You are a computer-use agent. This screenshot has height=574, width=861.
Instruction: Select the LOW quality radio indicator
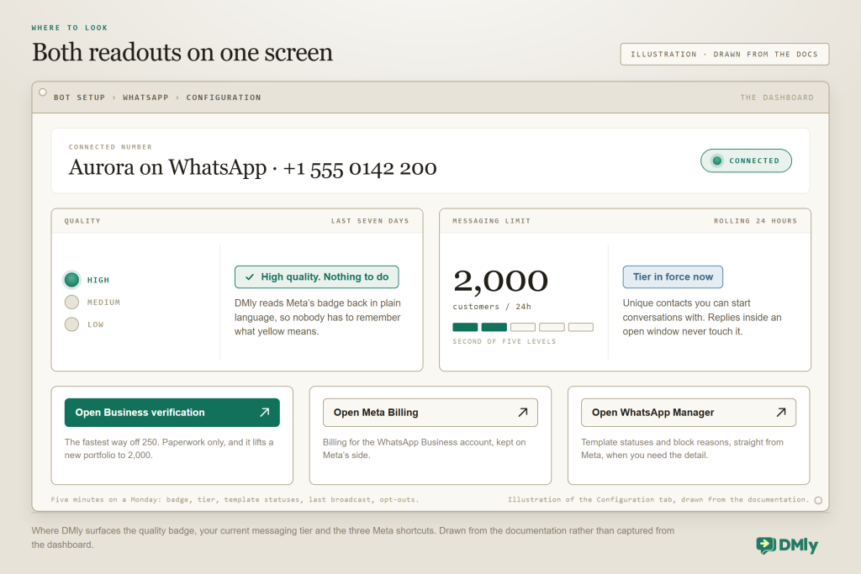pos(72,324)
